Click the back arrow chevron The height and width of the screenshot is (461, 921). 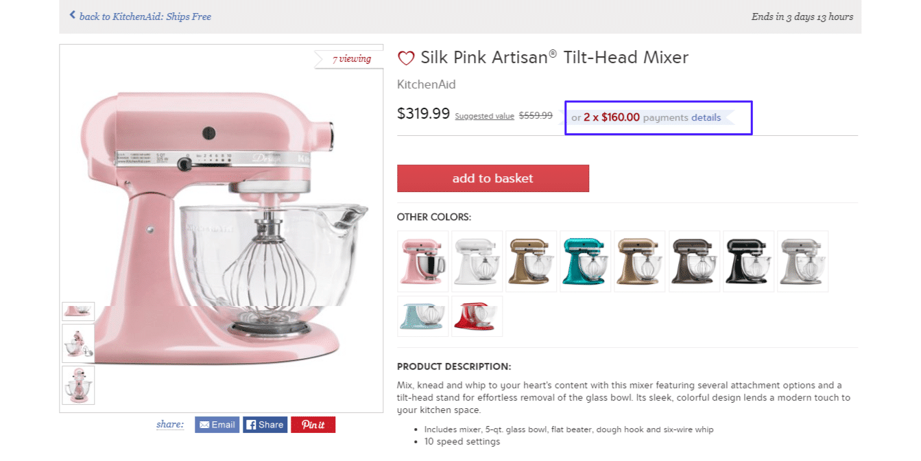[72, 15]
